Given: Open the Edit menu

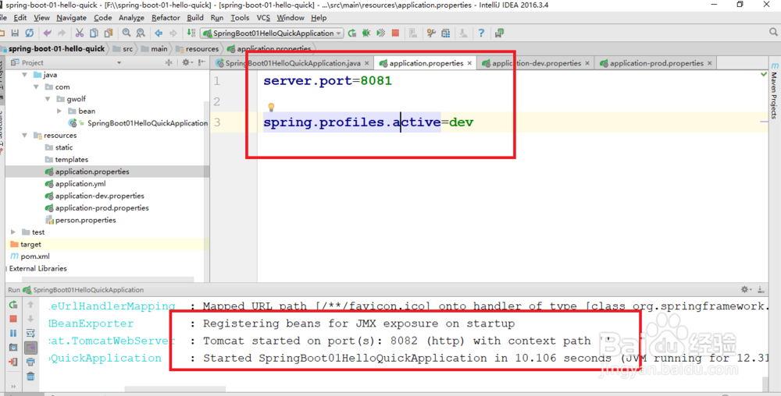Looking at the screenshot, I should [20, 18].
